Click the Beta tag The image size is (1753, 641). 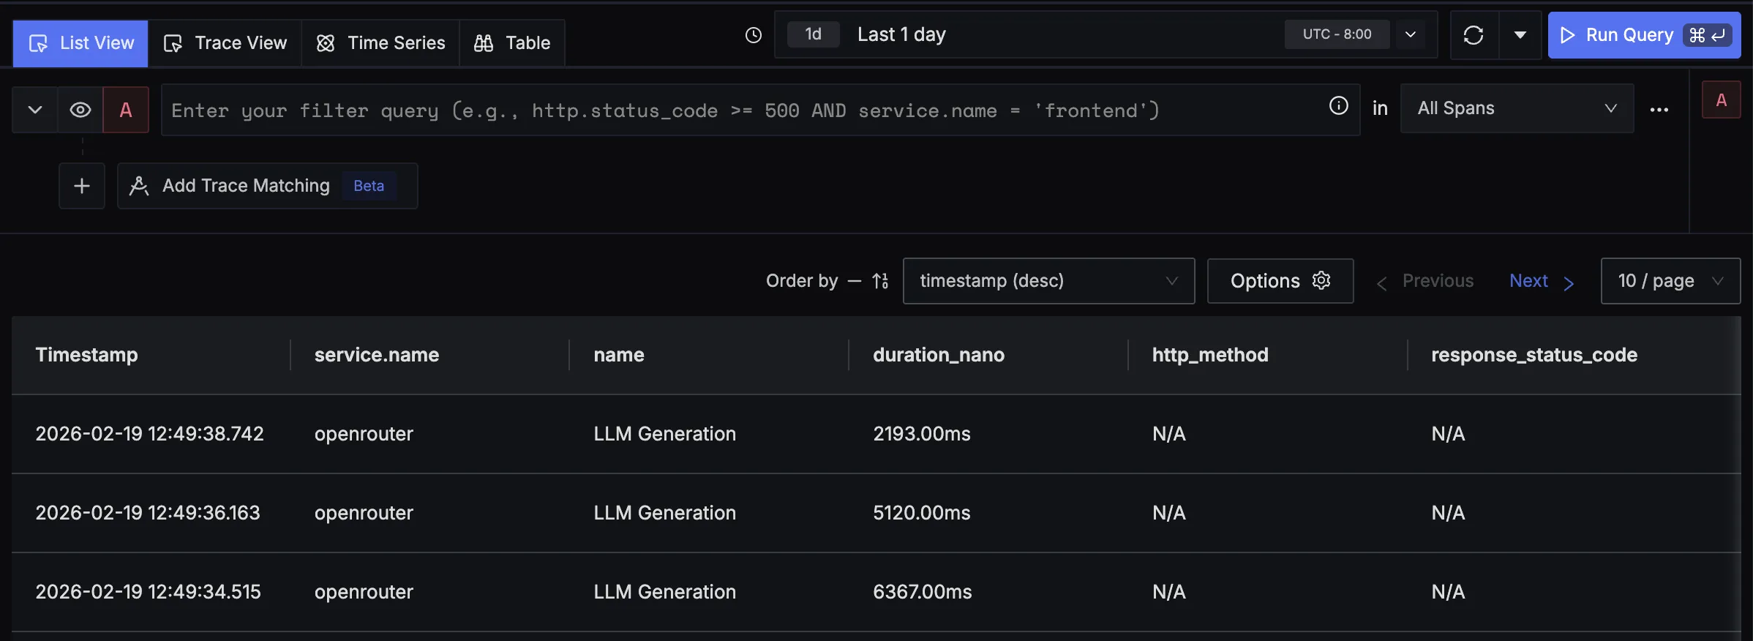(369, 186)
